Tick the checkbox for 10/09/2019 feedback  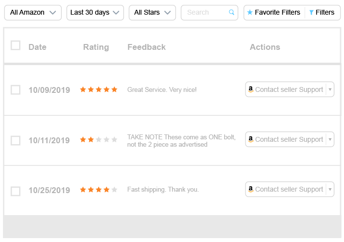coord(16,89)
